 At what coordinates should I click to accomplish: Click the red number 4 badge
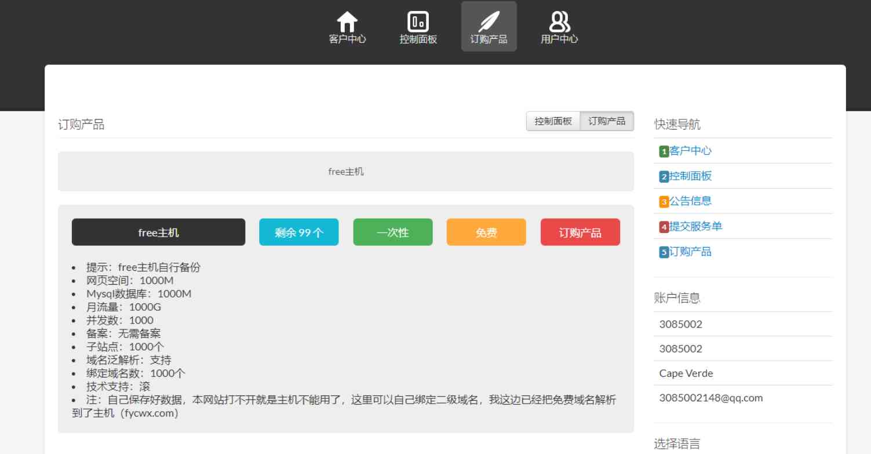[664, 227]
